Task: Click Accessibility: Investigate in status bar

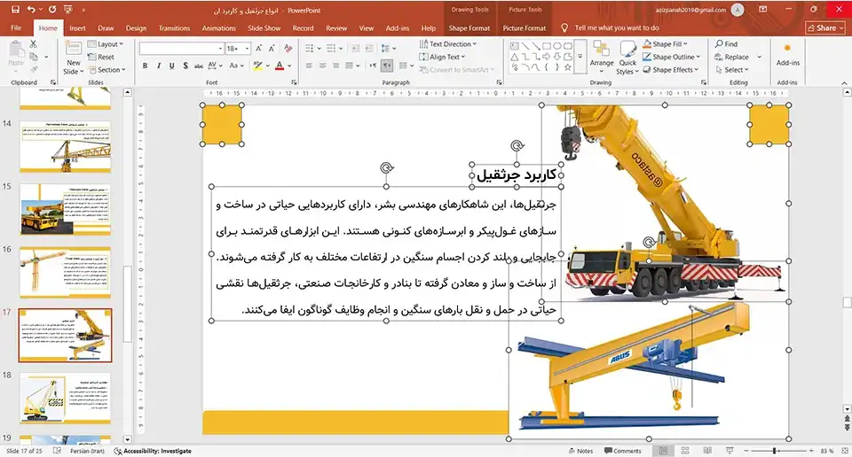Action: point(153,451)
